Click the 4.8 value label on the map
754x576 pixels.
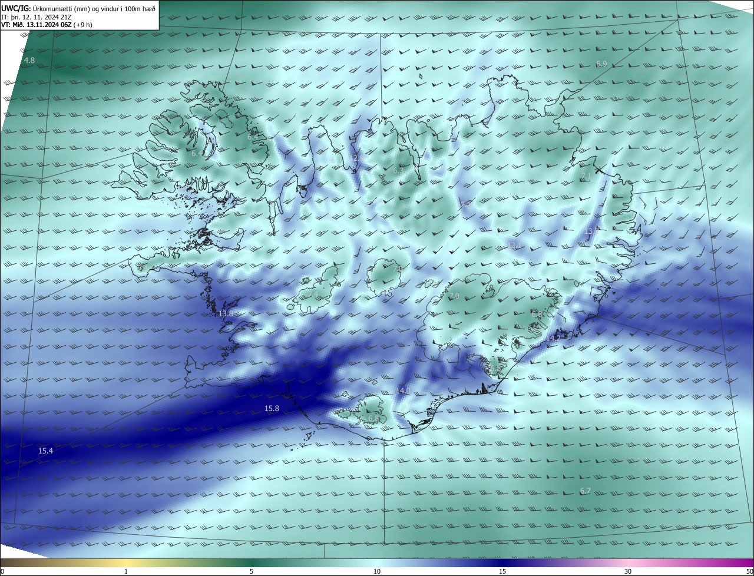[29, 61]
